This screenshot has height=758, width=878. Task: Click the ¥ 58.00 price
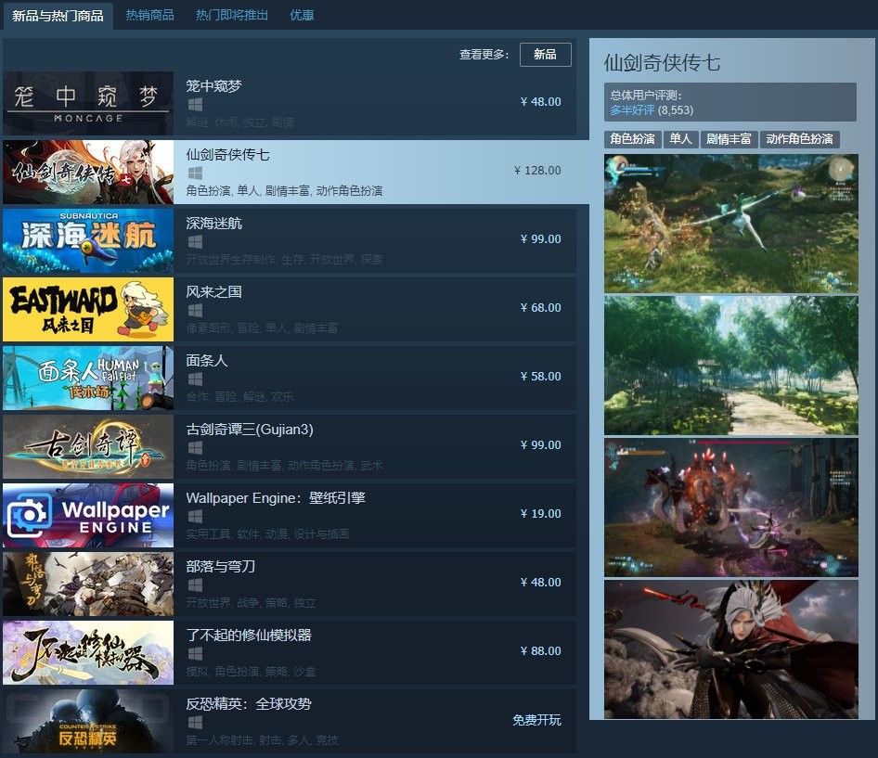[x=540, y=376]
